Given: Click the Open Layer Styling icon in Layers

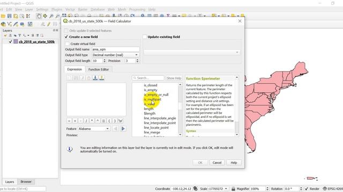Looking at the screenshot, I should coord(5,35).
